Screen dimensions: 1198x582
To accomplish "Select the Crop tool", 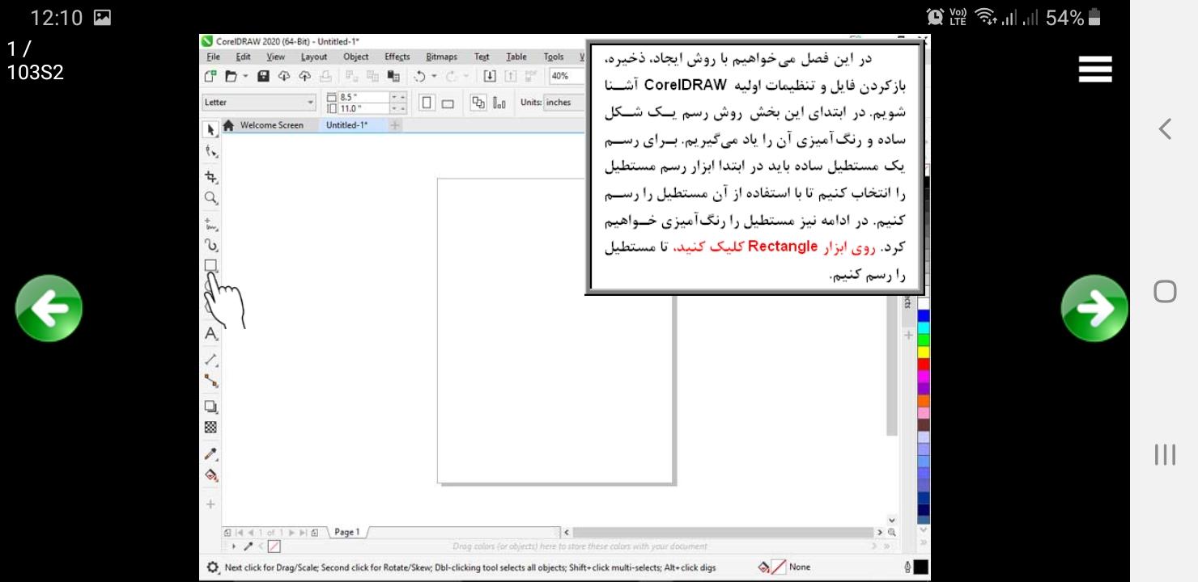I will pyautogui.click(x=210, y=176).
